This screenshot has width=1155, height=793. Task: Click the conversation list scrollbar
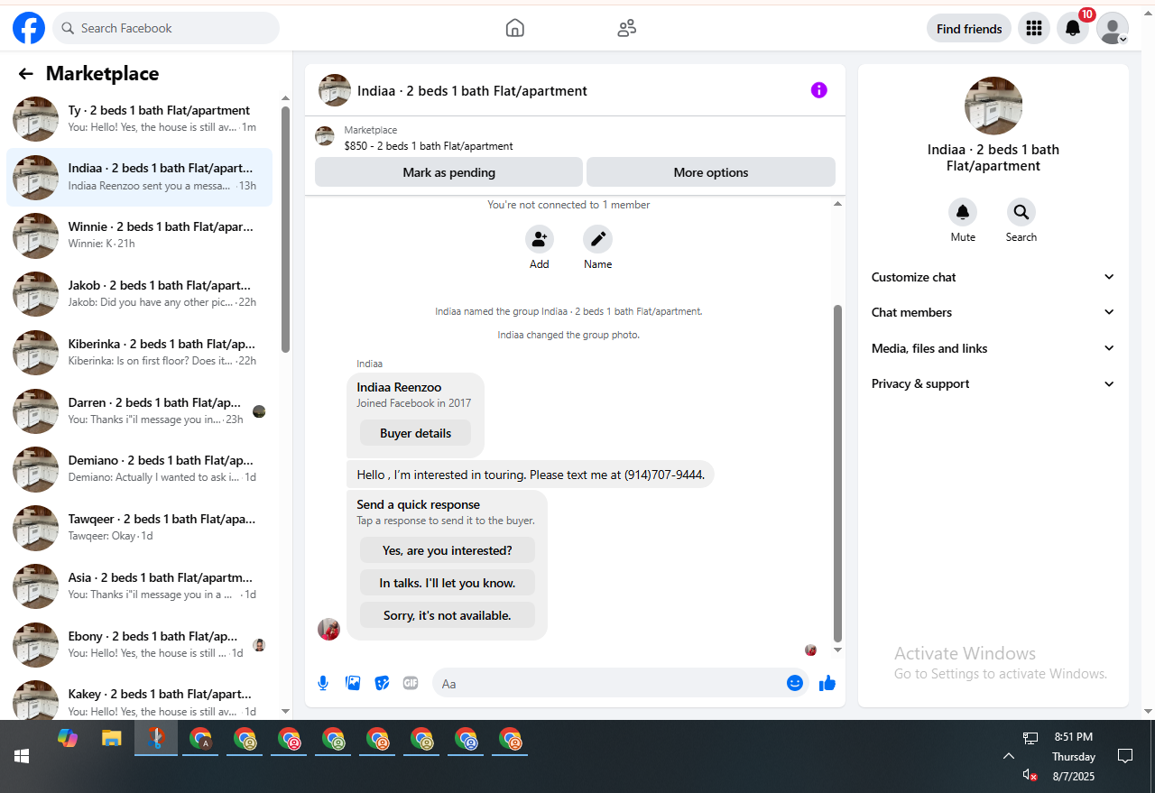tap(285, 229)
